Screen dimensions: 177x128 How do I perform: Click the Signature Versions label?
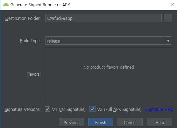click(23, 110)
